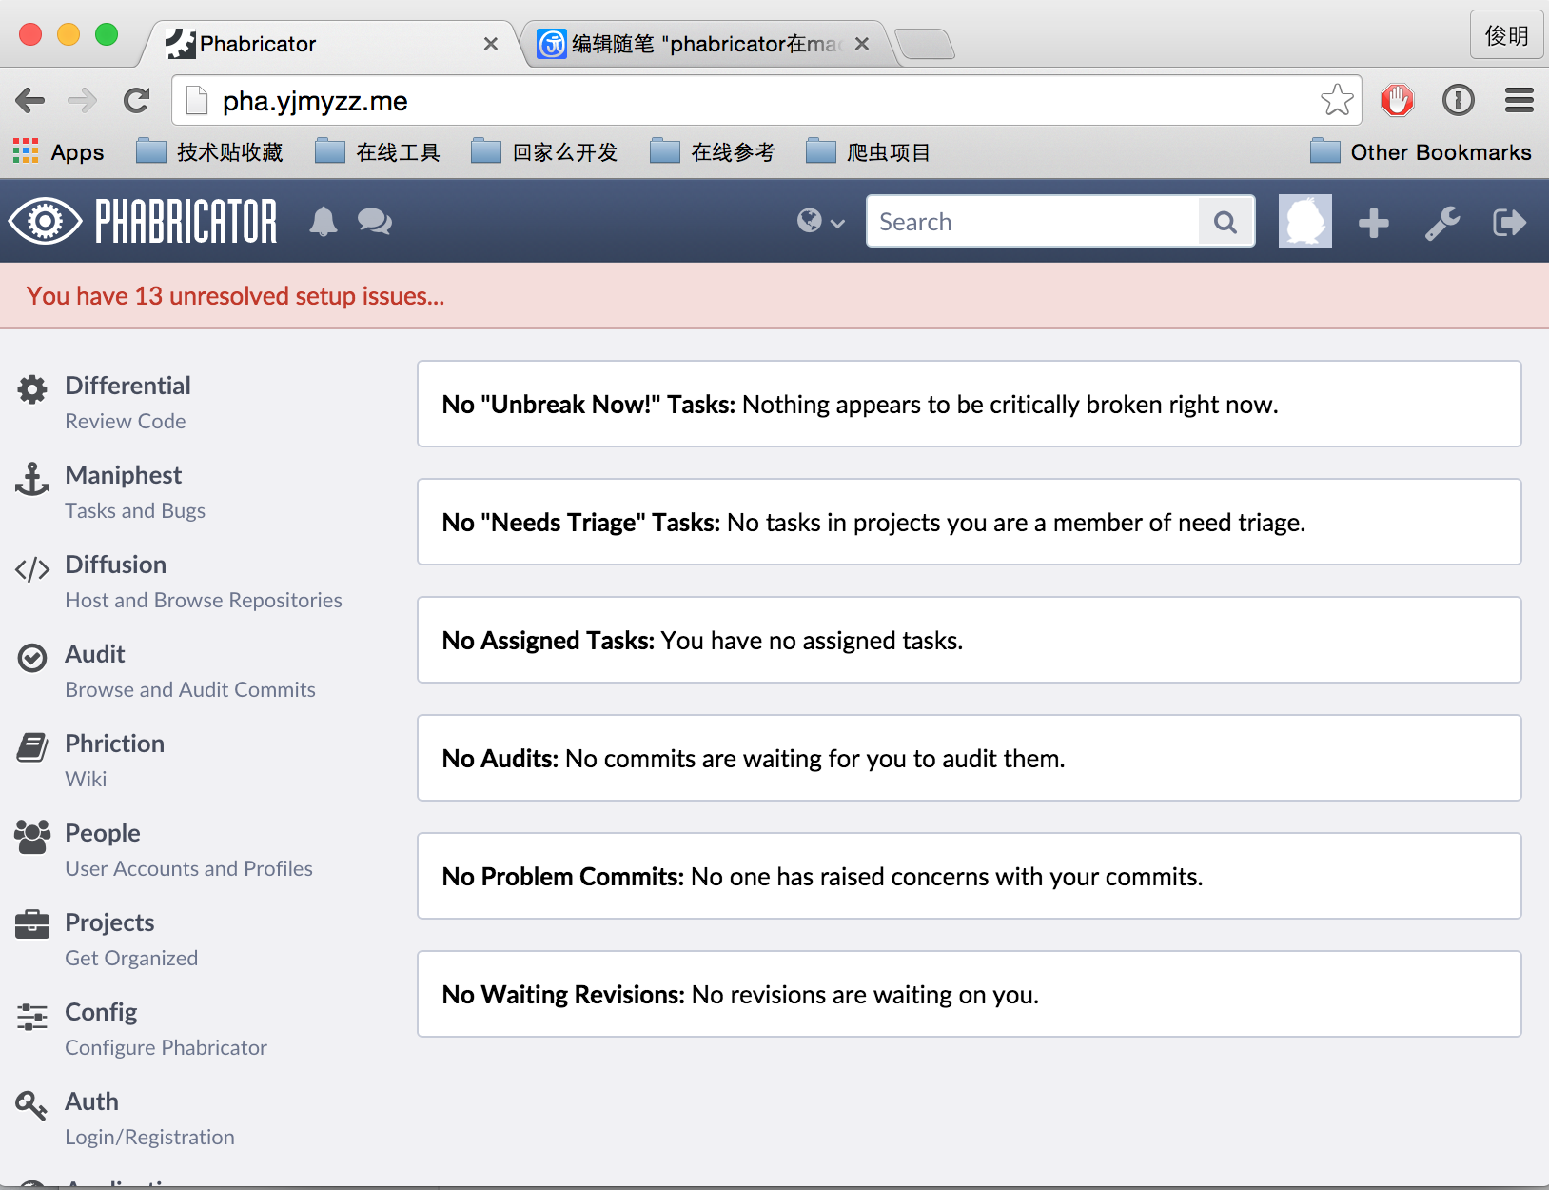This screenshot has width=1549, height=1190.
Task: Click the No "Needs Triage" Tasks panel
Action: 970,522
